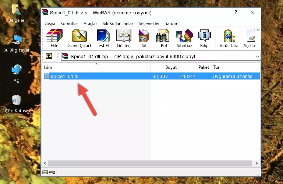The image size is (283, 184).
Task: Sort by the İsim column header
Action: (x=96, y=67)
